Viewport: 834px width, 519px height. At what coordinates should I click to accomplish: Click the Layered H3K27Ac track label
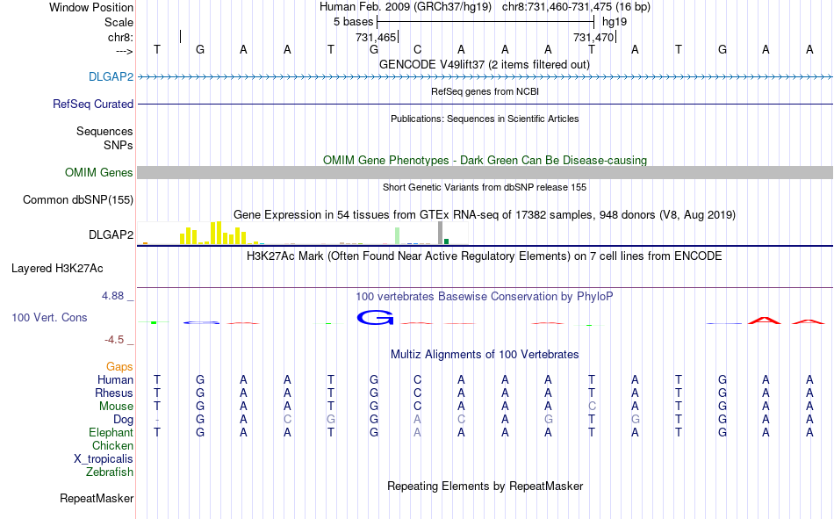coord(57,269)
